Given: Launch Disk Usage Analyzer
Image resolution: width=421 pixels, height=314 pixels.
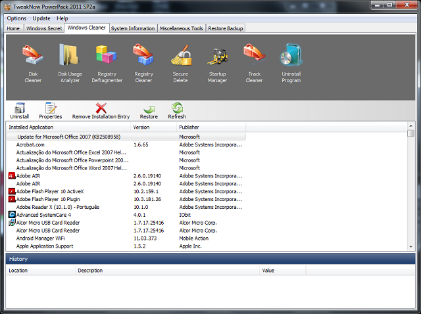Looking at the screenshot, I should (x=70, y=64).
